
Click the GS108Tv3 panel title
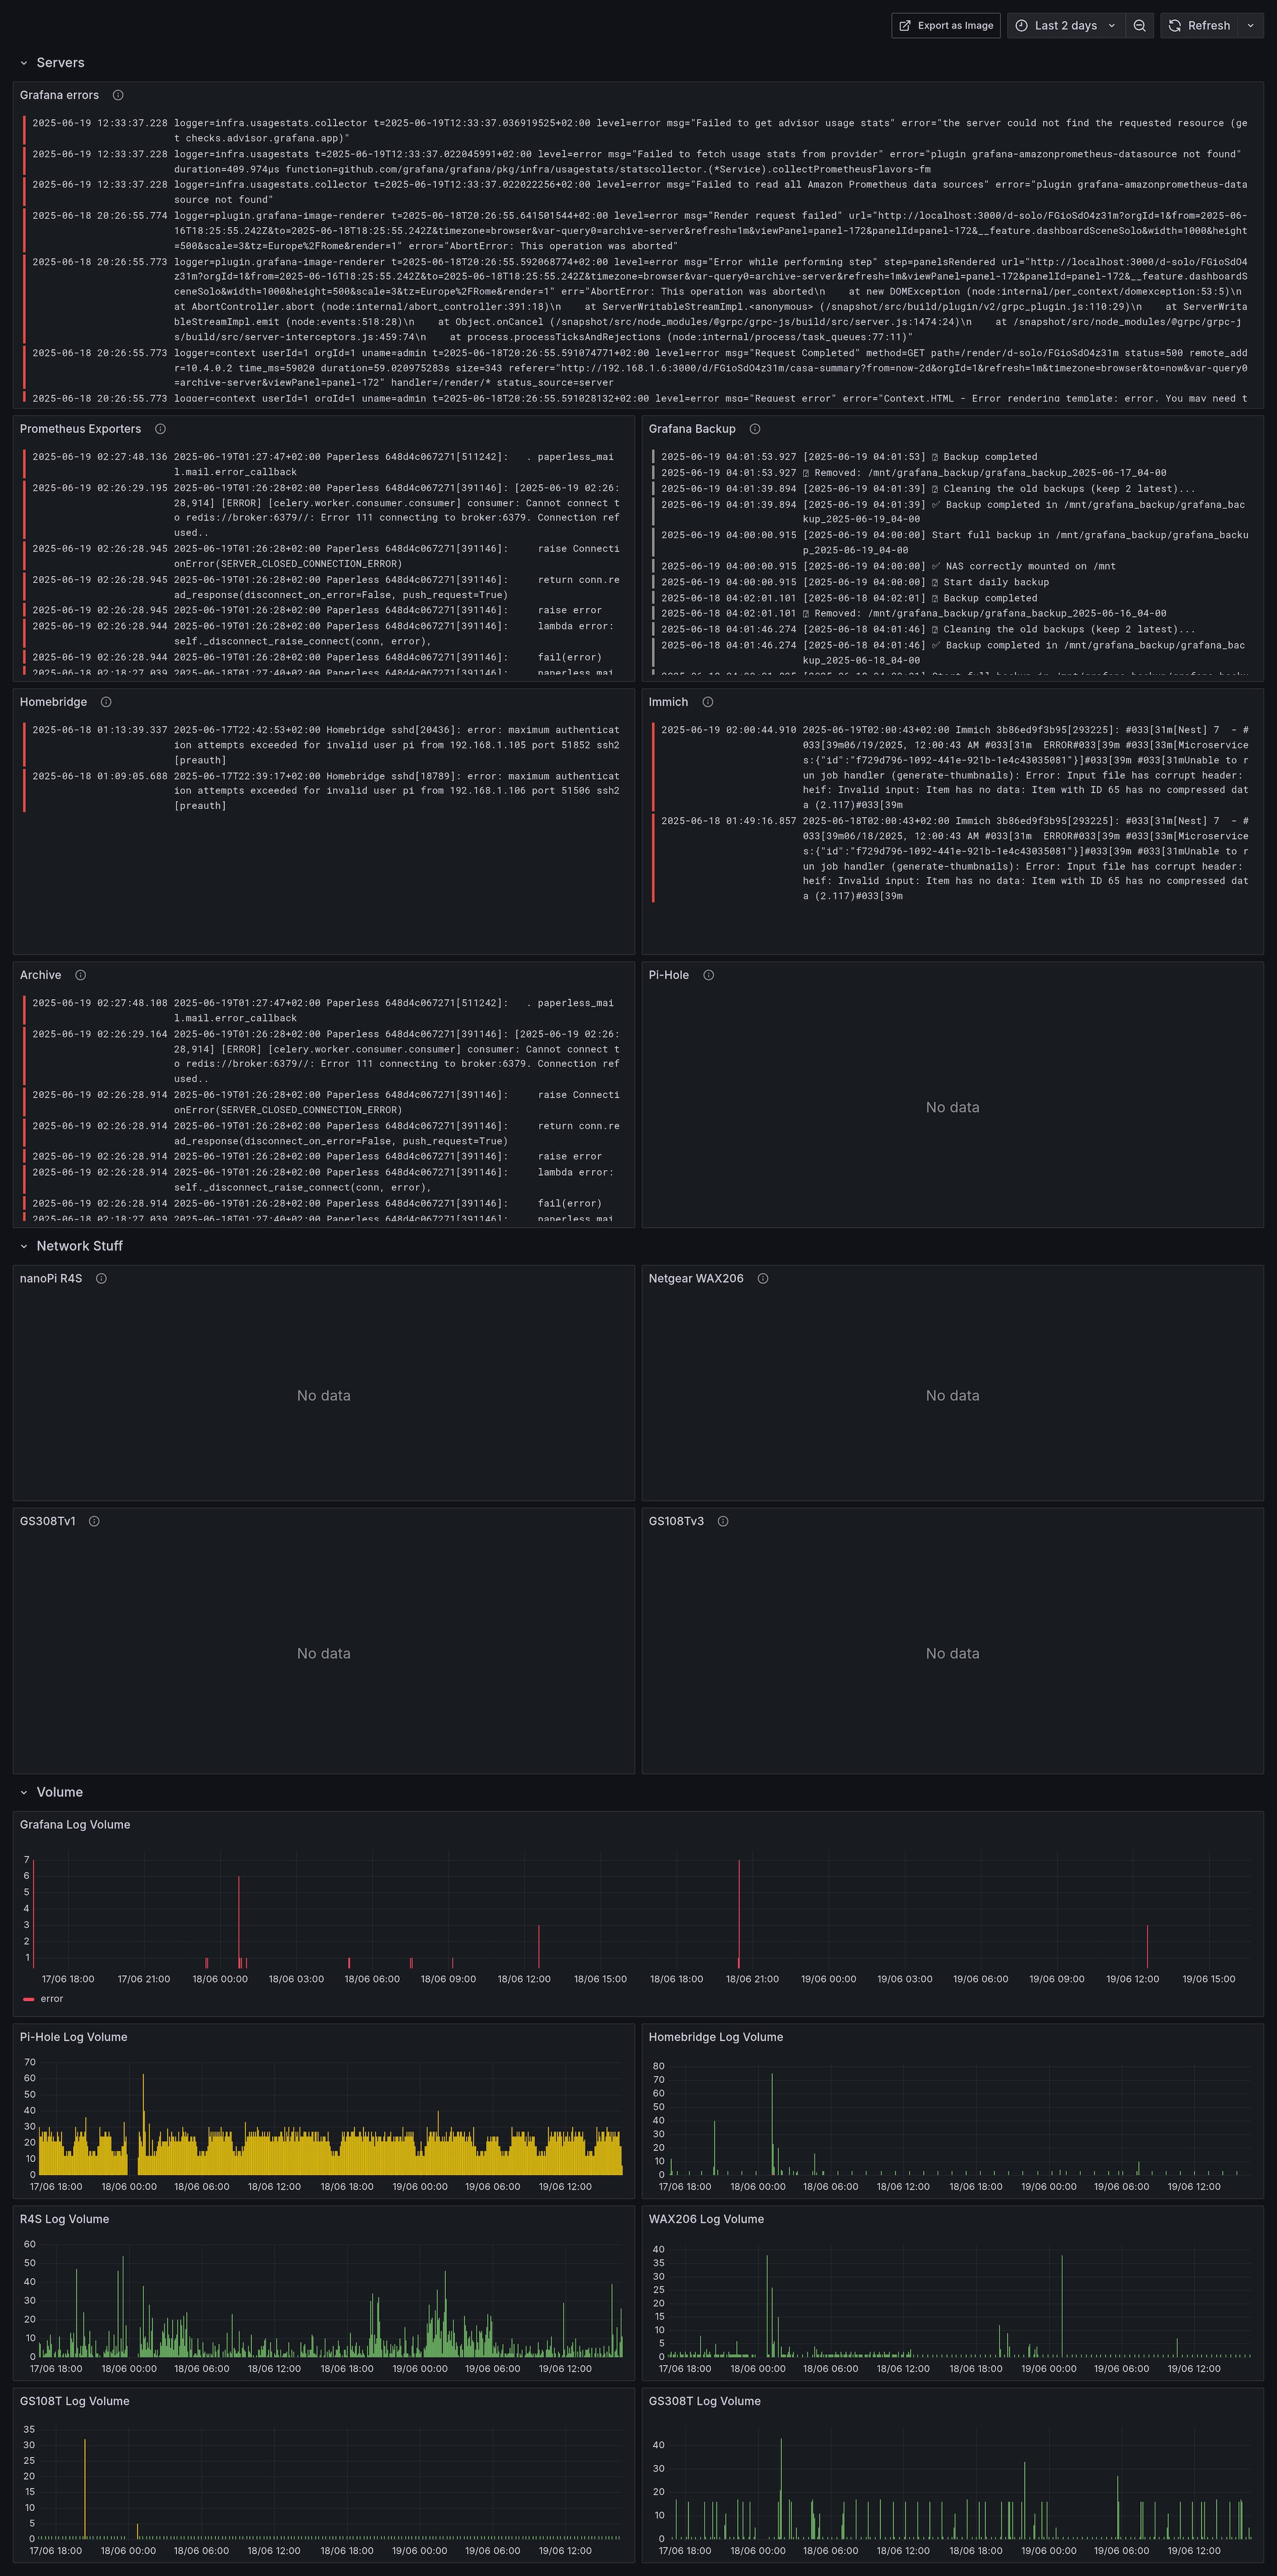coord(676,1521)
